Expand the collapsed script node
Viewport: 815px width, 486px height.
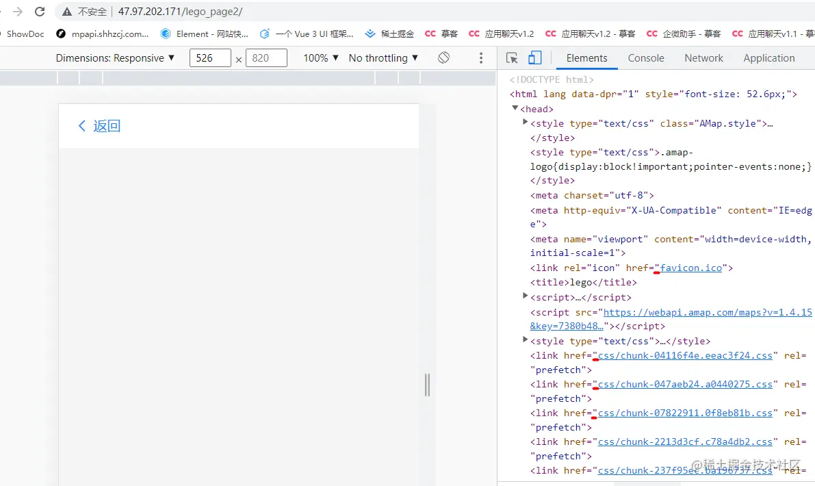pos(525,296)
